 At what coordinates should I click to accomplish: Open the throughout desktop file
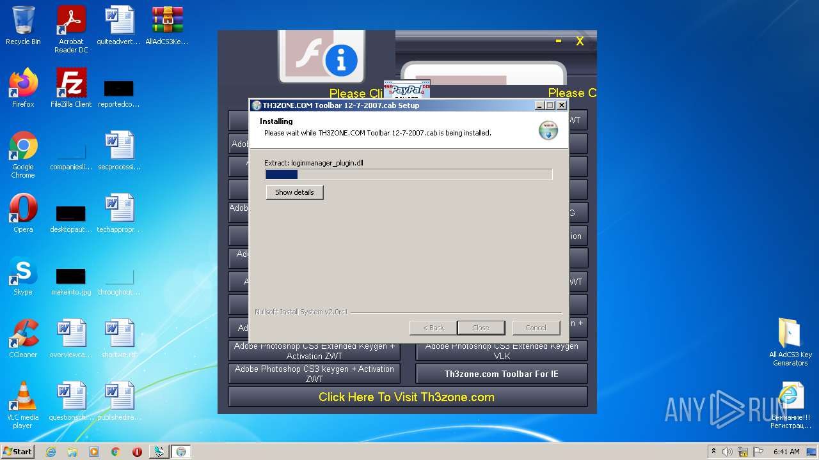[119, 281]
